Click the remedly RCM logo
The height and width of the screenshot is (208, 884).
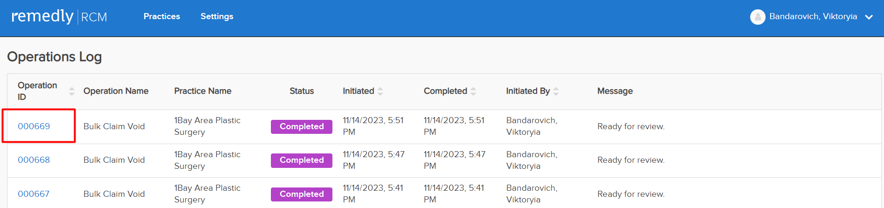click(x=59, y=17)
